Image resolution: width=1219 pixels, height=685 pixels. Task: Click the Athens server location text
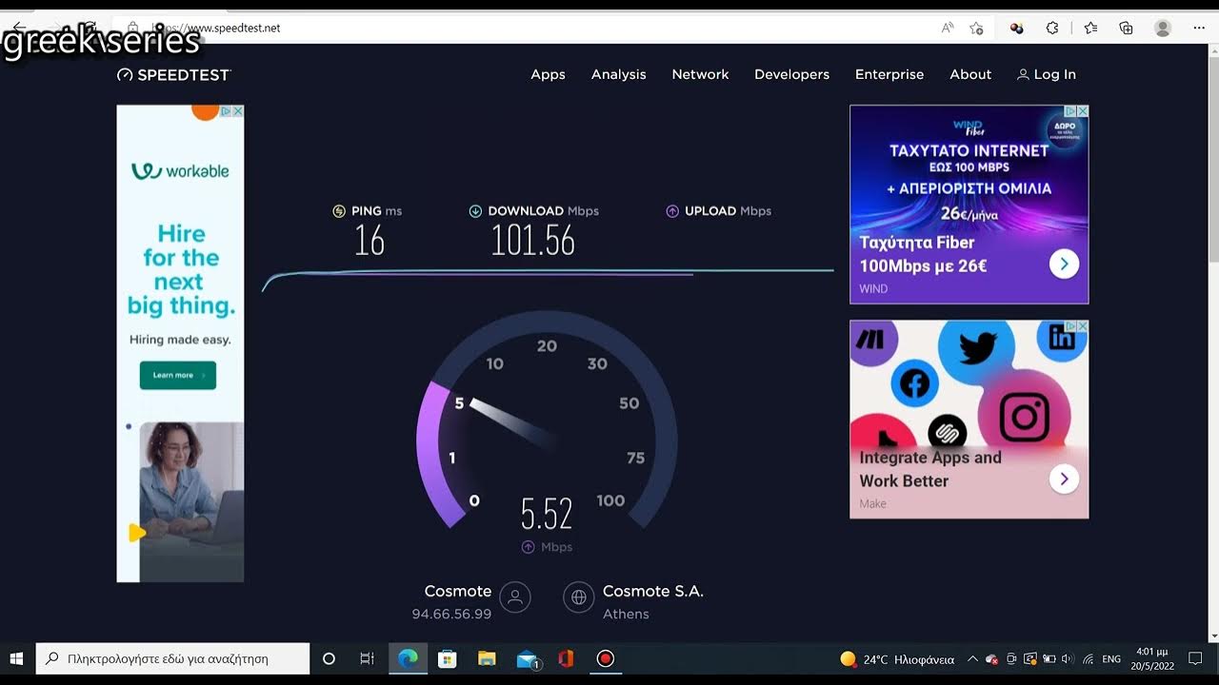[626, 614]
